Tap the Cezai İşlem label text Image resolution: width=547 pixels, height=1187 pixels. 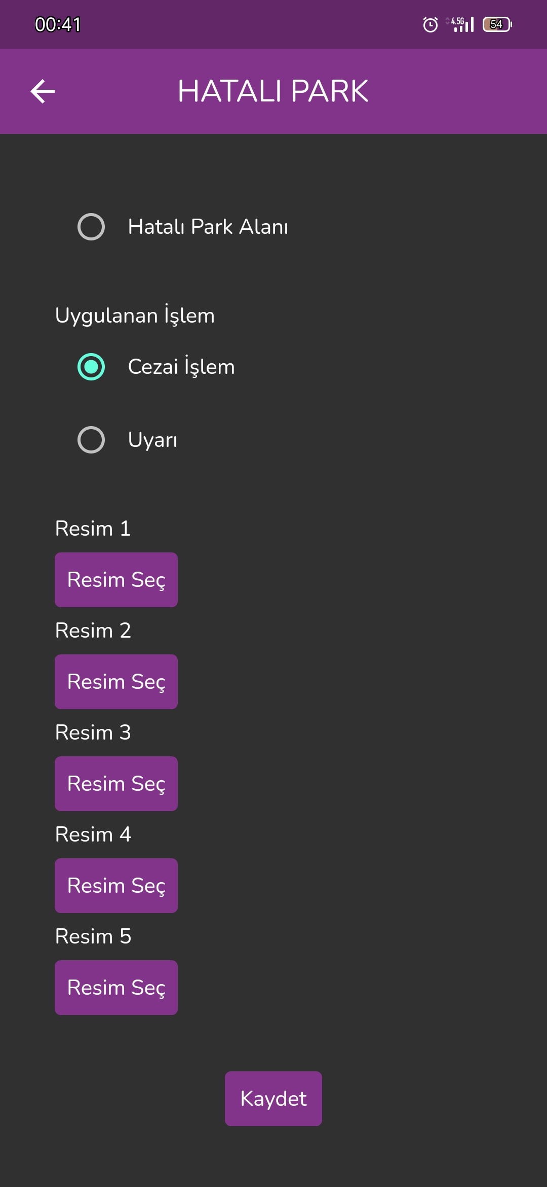point(181,366)
